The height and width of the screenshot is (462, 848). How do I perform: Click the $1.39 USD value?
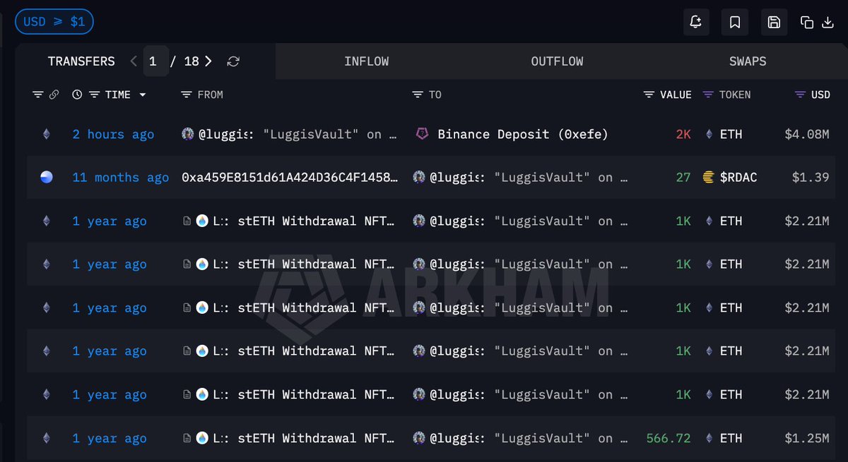coord(811,178)
